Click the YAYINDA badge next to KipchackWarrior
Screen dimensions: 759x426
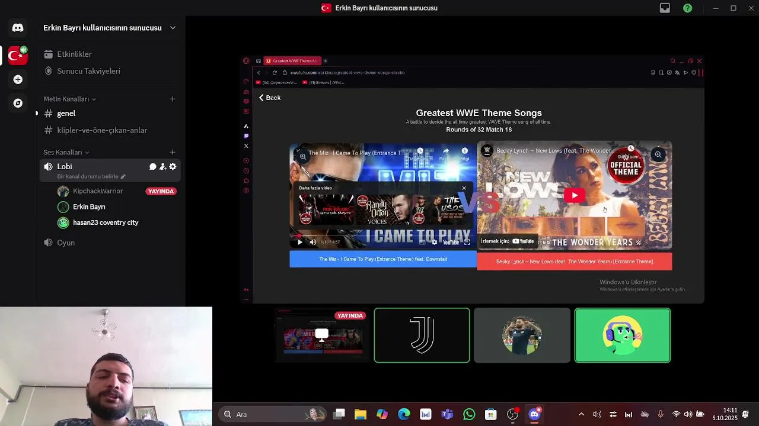coord(161,191)
